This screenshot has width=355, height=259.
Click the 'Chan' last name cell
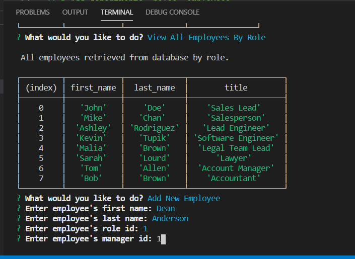[152, 118]
